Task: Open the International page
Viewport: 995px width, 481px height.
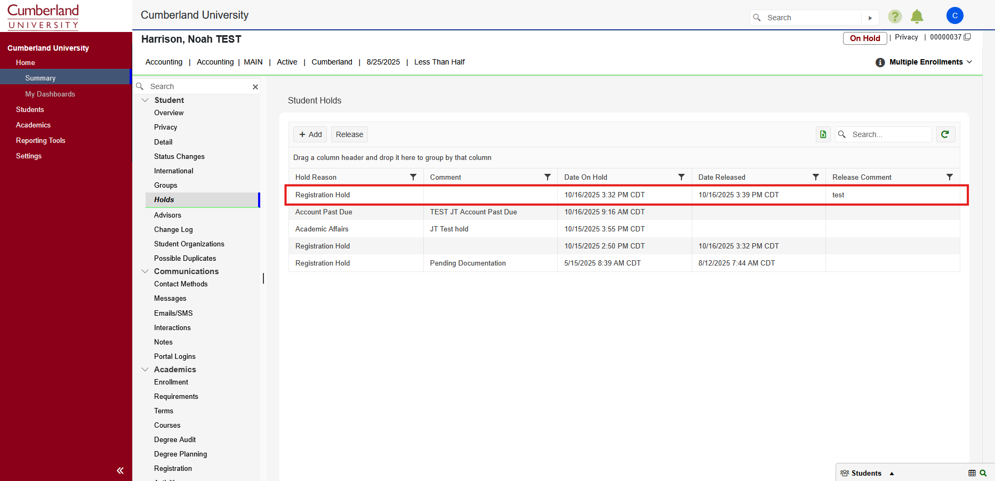Action: [174, 171]
